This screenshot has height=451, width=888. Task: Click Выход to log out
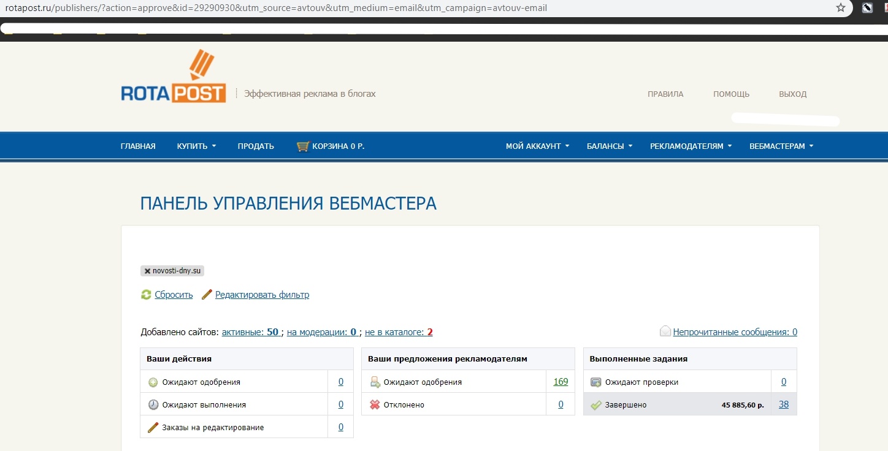[793, 94]
